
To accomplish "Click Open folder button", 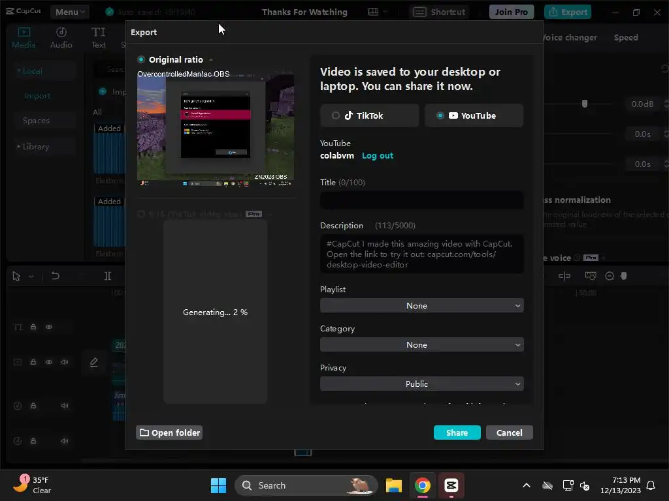I will [x=169, y=433].
